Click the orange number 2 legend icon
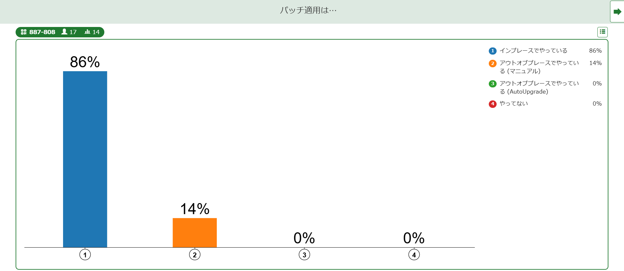Viewport: 624px width, 271px height. (x=492, y=63)
